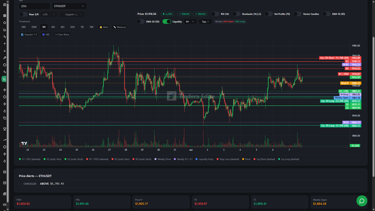Open the star favorites sidebar icon
Screen dimensions: 375x211
(4, 23)
